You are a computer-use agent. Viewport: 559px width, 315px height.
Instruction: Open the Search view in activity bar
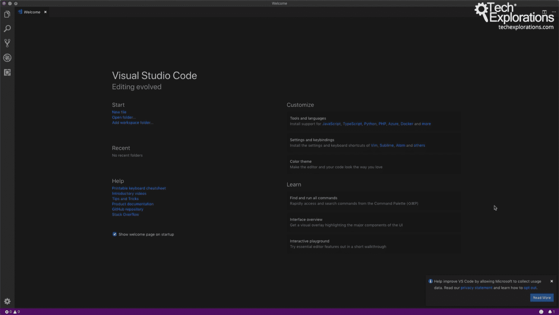7,29
